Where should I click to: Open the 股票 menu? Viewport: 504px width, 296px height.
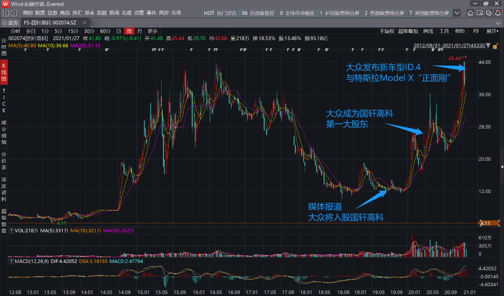click(x=40, y=13)
